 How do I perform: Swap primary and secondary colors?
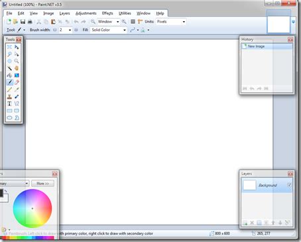(6, 191)
